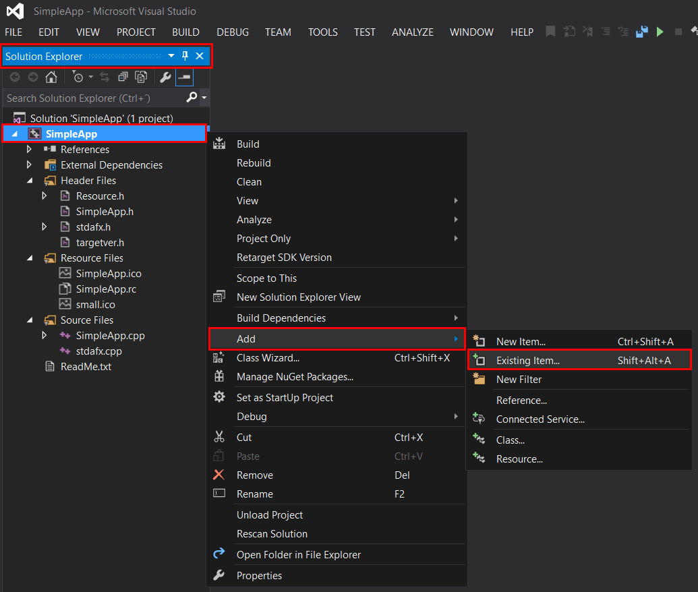Expand the Resource.h file node

[44, 196]
